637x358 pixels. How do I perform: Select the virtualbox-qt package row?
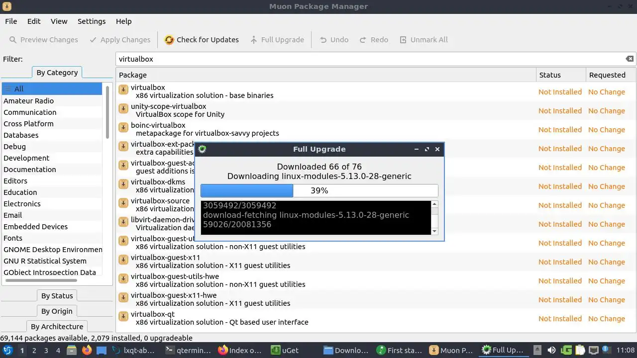click(x=376, y=318)
